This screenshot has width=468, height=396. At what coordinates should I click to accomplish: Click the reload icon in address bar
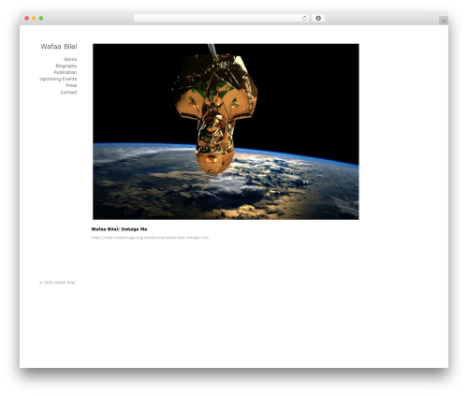304,19
